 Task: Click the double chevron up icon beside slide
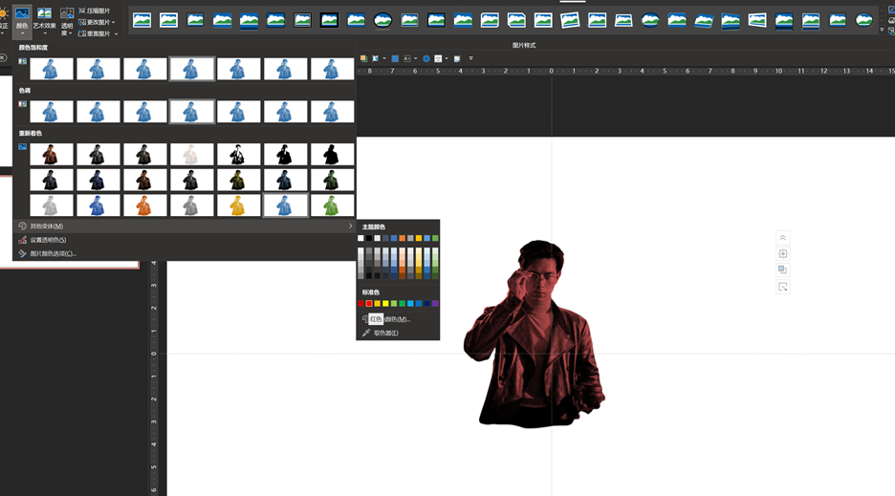coord(783,238)
